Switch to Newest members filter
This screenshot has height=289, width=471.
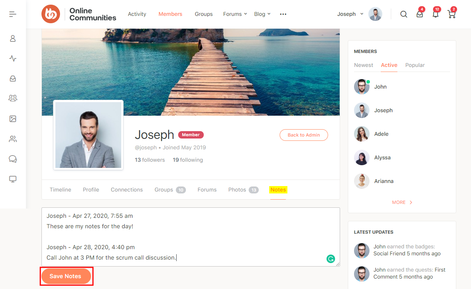tap(363, 65)
